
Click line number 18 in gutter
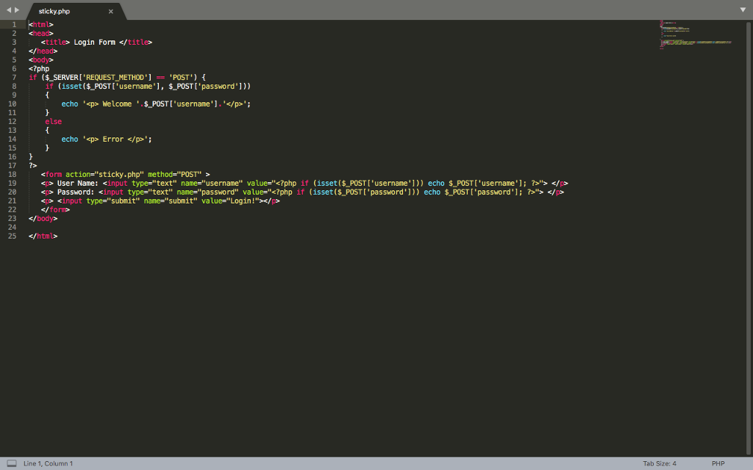[x=12, y=174]
